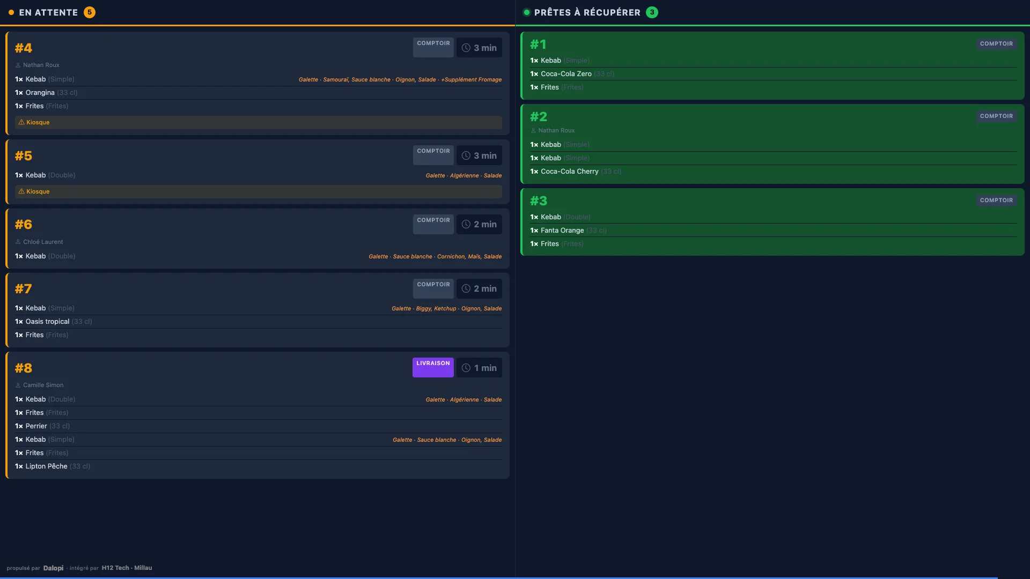Screen dimensions: 1030x579
Task: Click the warning icon in order #5's Kiosque banner
Action: click(21, 191)
